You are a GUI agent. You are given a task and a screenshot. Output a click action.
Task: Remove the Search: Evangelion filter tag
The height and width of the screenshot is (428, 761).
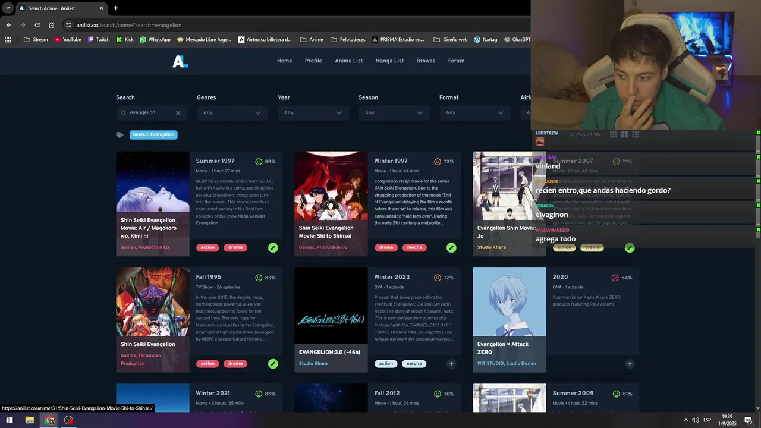[x=153, y=135]
